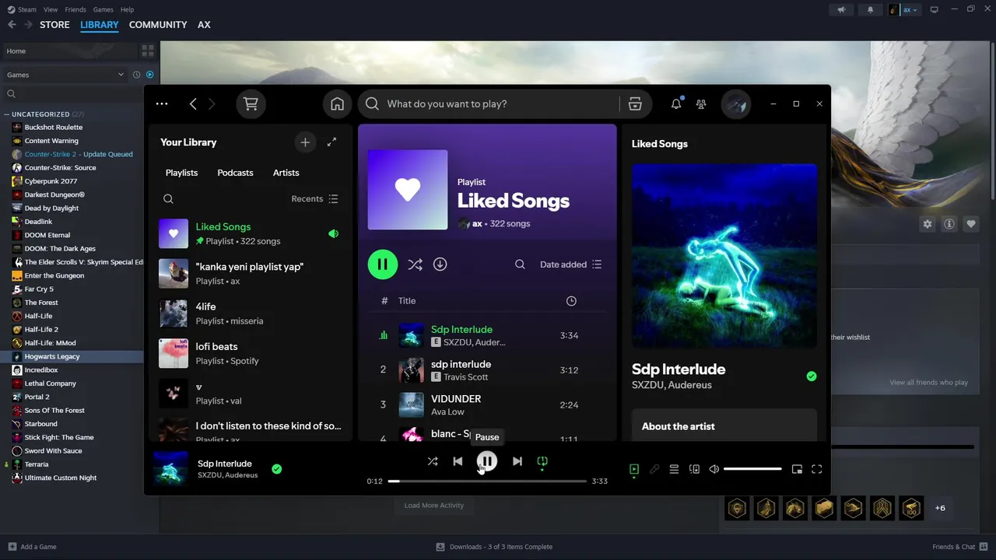Click Add a Game in Steam
This screenshot has width=996, height=560.
tap(32, 547)
